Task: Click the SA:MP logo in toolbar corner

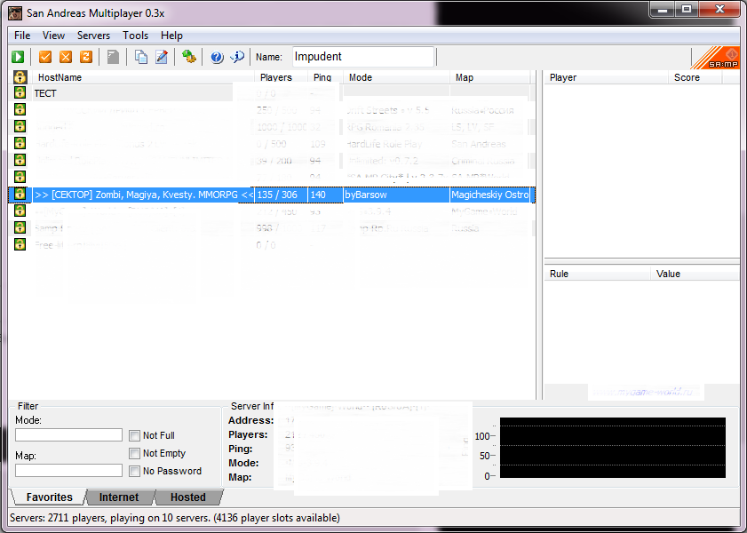Action: pos(715,58)
